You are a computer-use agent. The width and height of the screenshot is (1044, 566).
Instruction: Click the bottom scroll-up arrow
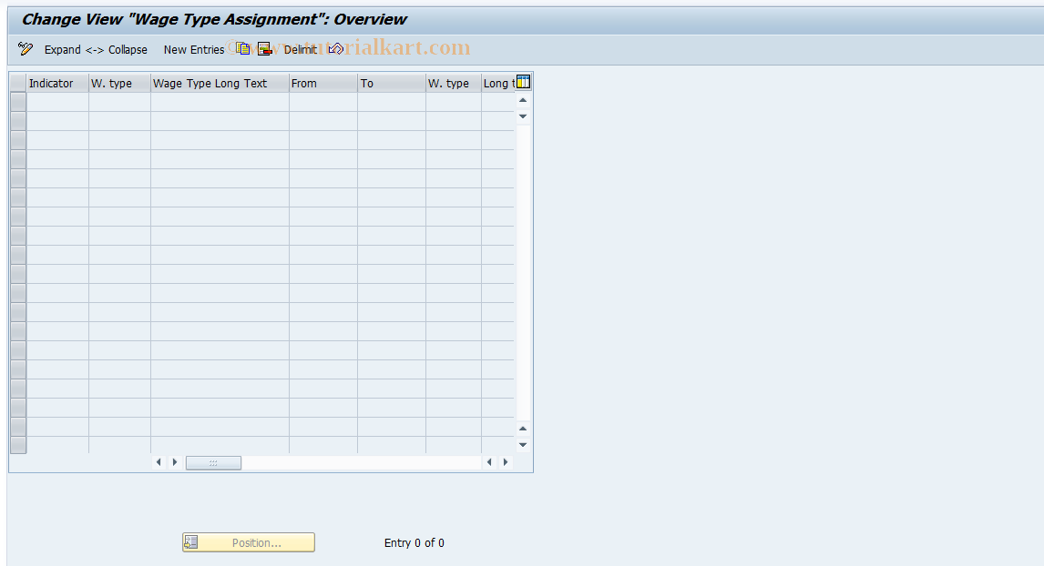(x=523, y=429)
